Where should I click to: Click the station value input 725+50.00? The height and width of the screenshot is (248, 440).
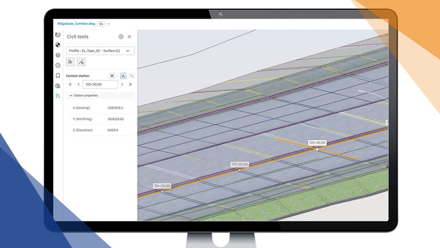point(100,84)
